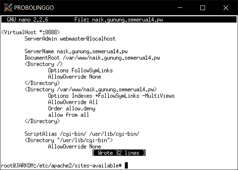238x170 pixels.
Task: Click the terminal cursor block after the prompt
Action: [x=126, y=165]
